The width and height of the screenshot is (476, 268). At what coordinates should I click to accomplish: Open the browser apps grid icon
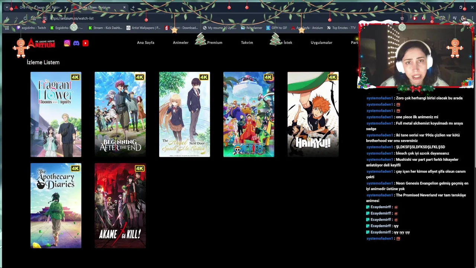pos(7,28)
